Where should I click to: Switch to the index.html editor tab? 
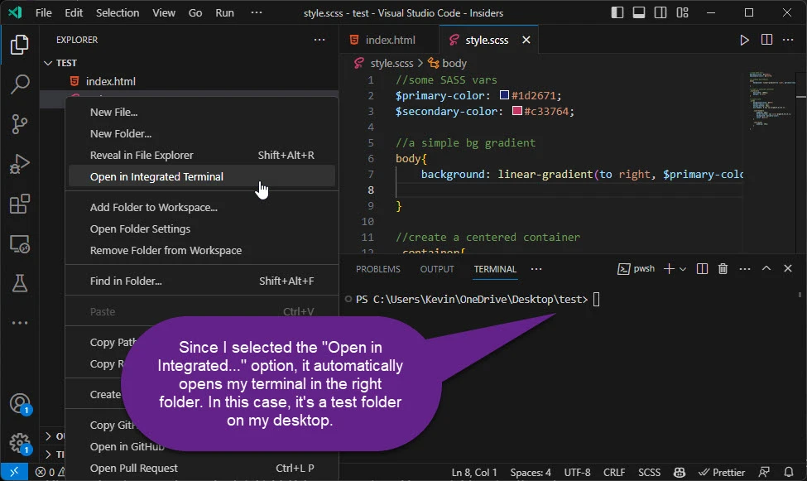(390, 40)
